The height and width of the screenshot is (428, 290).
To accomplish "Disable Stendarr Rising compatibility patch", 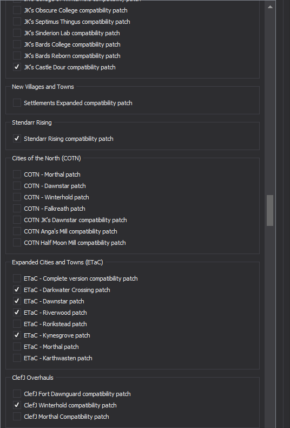I will click(x=17, y=139).
